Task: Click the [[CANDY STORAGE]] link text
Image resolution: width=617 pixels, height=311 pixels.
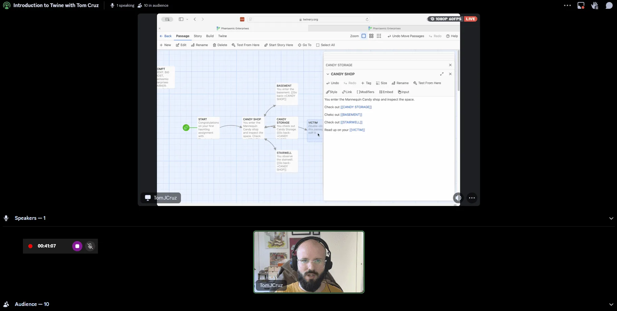Action: point(356,107)
